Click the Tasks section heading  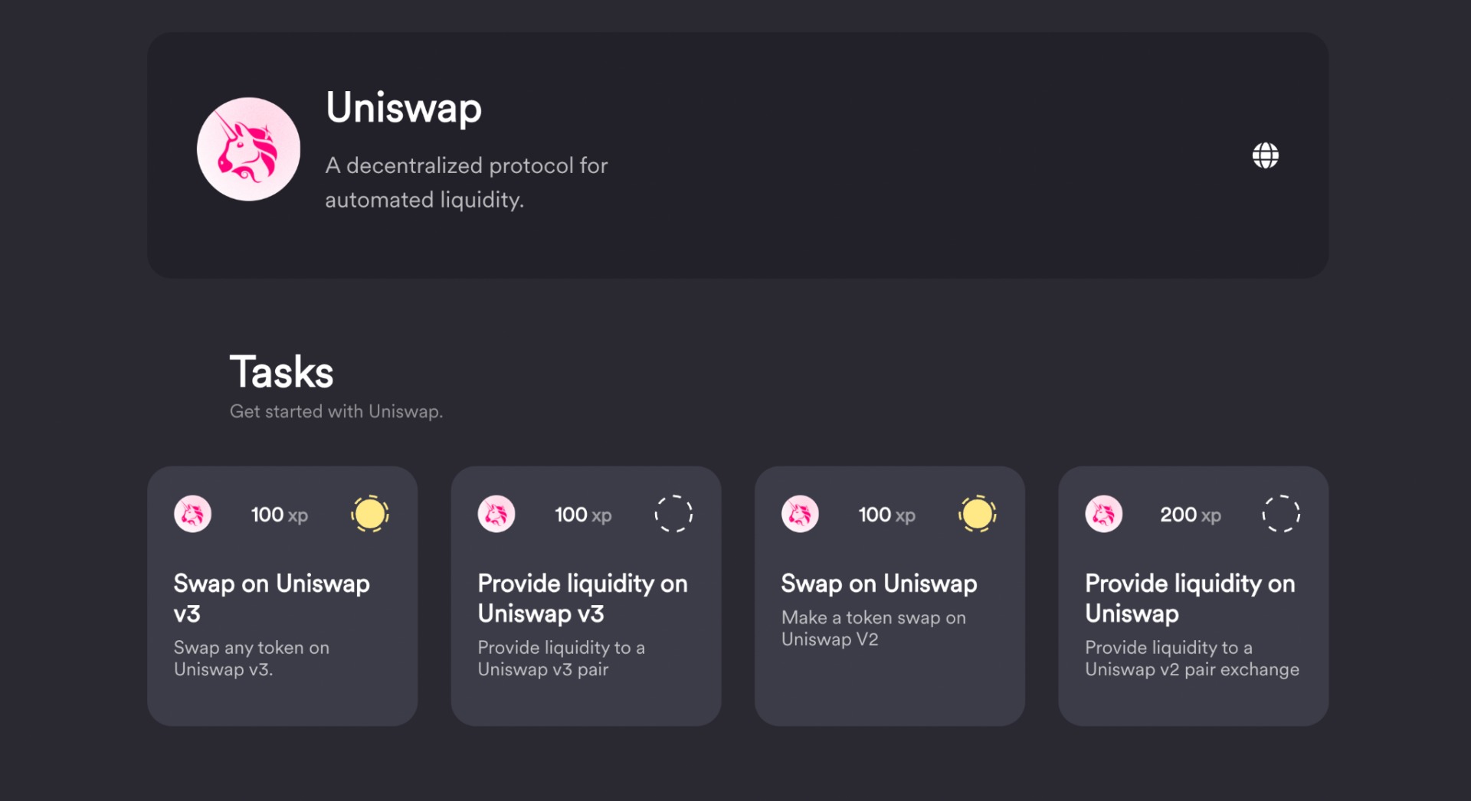(x=281, y=372)
